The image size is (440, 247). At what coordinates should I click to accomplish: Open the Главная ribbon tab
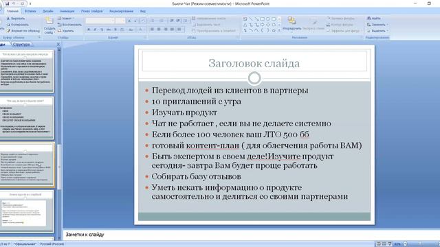[x=12, y=11]
